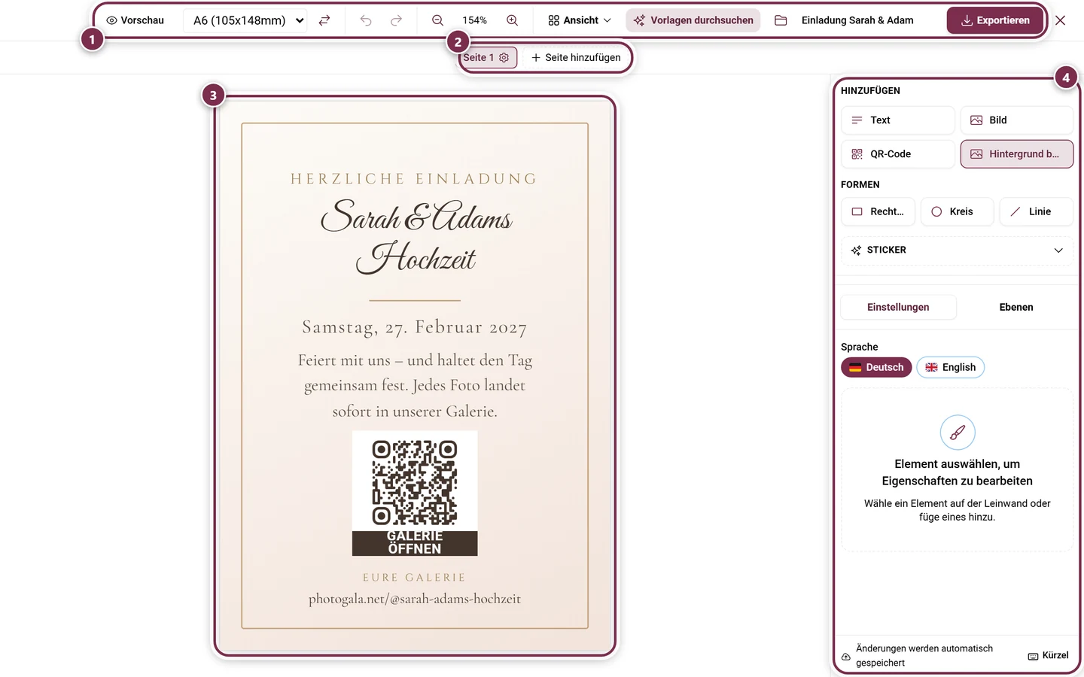The width and height of the screenshot is (1084, 677).
Task: Insert a QR-Code element
Action: tap(897, 154)
